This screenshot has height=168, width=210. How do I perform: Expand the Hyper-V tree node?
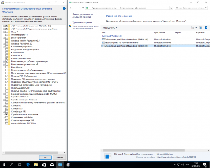click(4, 32)
